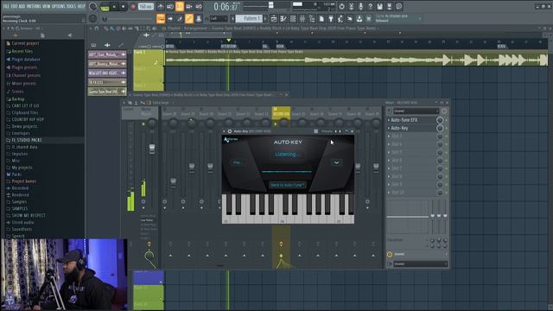Click the question mark help icon
The width and height of the screenshot is (553, 311).
pos(370,6)
